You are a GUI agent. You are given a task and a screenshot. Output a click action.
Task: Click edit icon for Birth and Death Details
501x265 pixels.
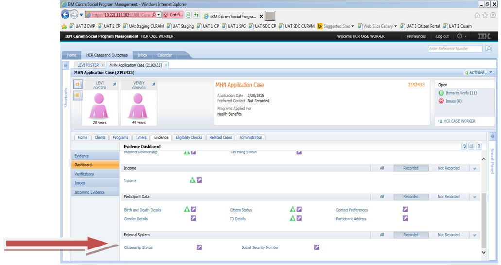193,210
